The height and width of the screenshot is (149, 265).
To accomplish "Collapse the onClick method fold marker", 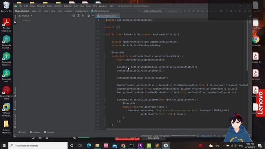I will point(105,107).
